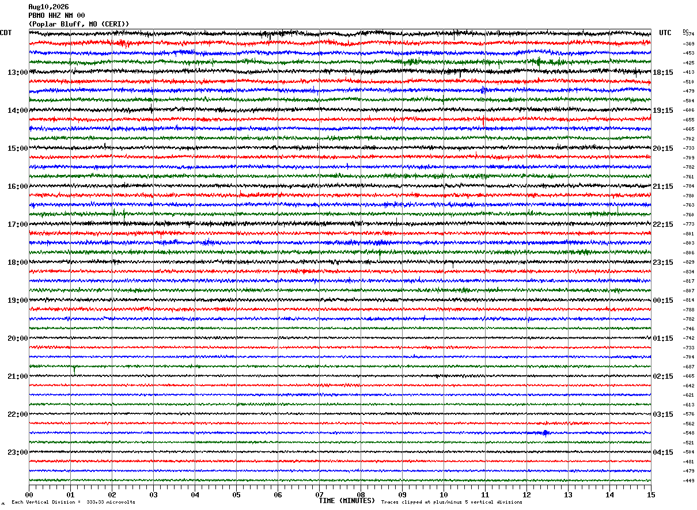Click the 19:15 UTC time label
The height and width of the screenshot is (510, 697).
coord(662,111)
